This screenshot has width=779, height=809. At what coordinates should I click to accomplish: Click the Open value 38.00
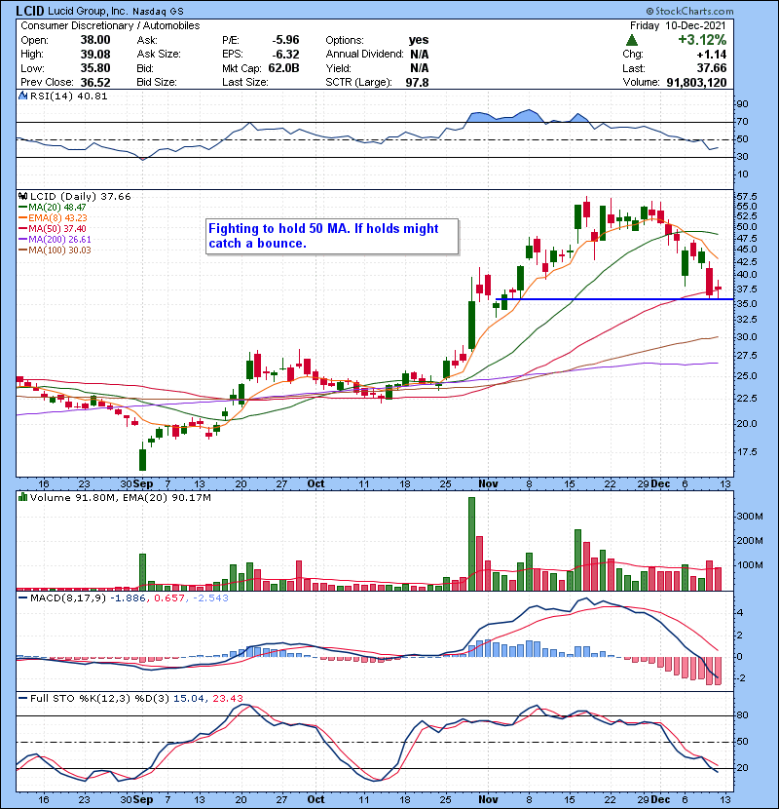95,40
